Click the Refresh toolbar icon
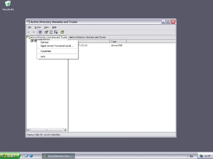The height and width of the screenshot is (159, 213). tap(51, 32)
